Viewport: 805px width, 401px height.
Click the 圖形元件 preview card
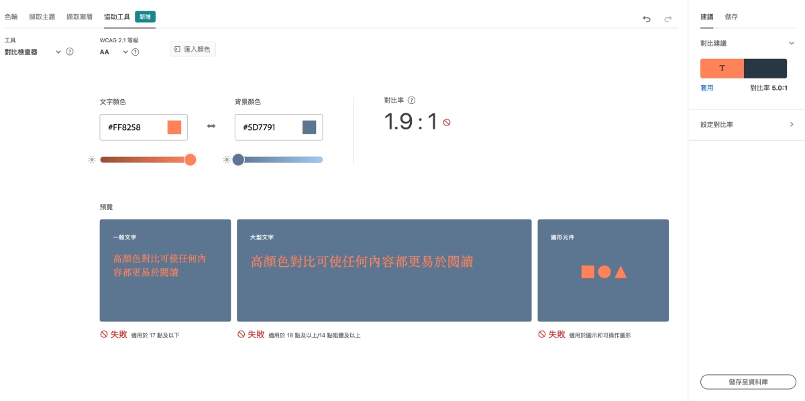pyautogui.click(x=603, y=270)
